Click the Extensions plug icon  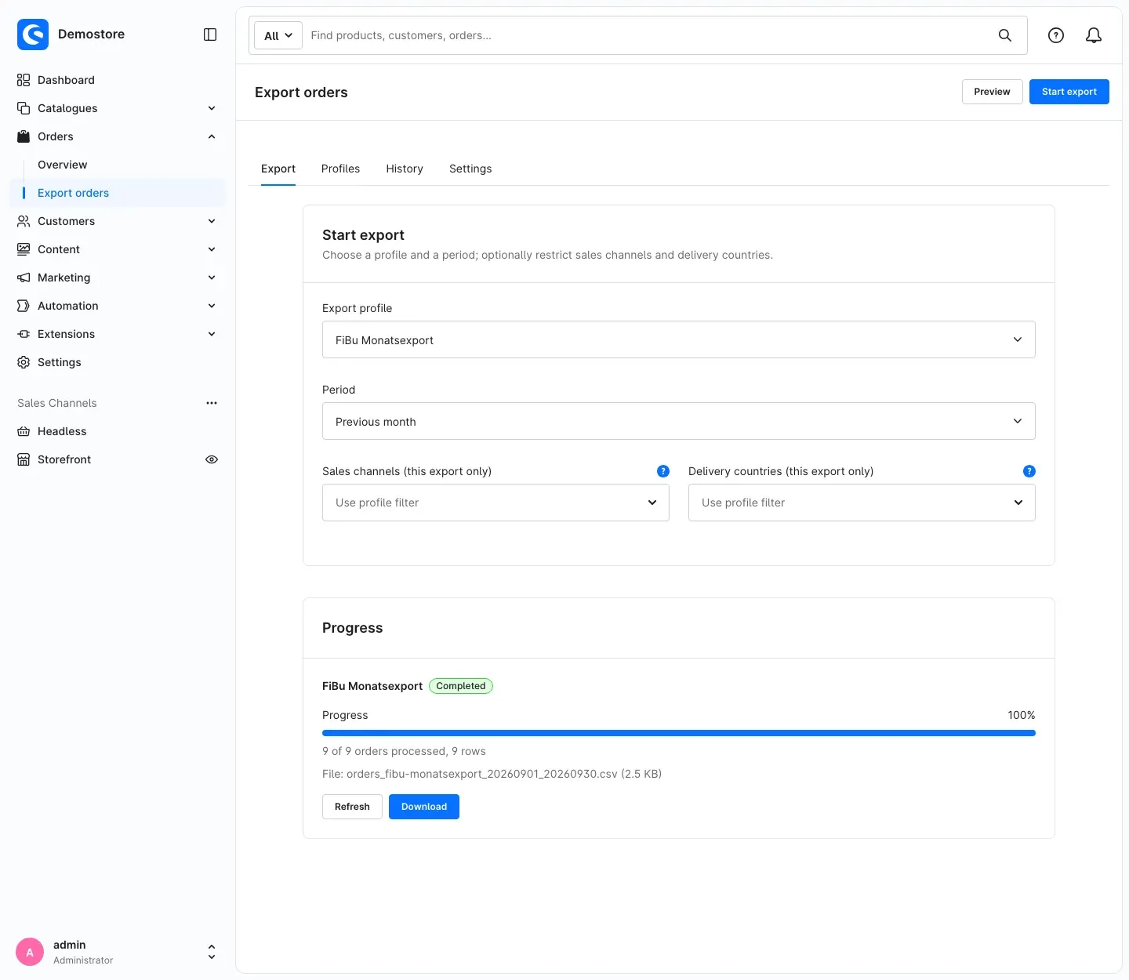coord(24,334)
